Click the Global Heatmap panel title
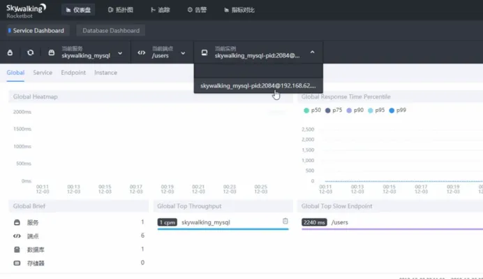The width and height of the screenshot is (483, 279). click(36, 96)
